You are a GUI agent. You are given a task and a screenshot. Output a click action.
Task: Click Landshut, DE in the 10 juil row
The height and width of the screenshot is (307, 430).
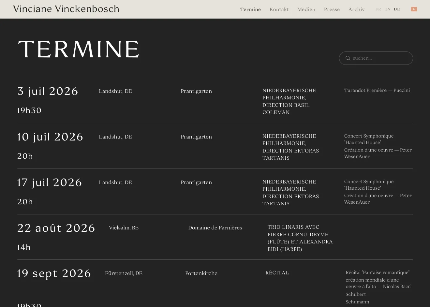(x=115, y=137)
